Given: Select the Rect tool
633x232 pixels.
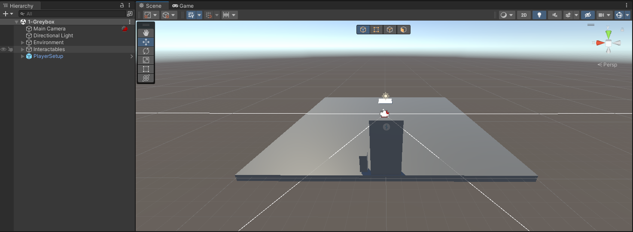Looking at the screenshot, I should pyautogui.click(x=146, y=69).
